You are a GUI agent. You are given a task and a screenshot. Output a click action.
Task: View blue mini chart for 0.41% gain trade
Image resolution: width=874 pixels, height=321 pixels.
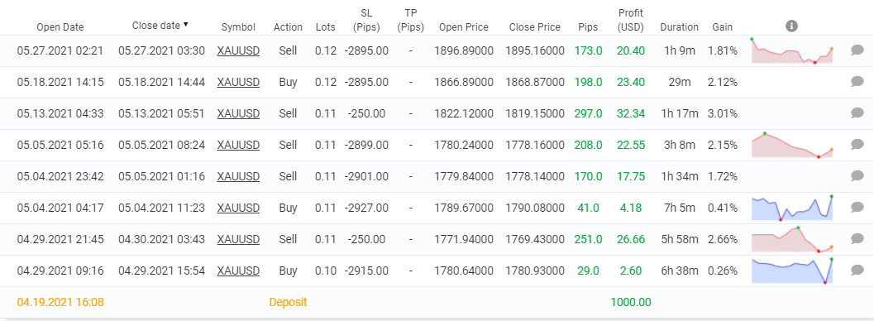click(791, 208)
